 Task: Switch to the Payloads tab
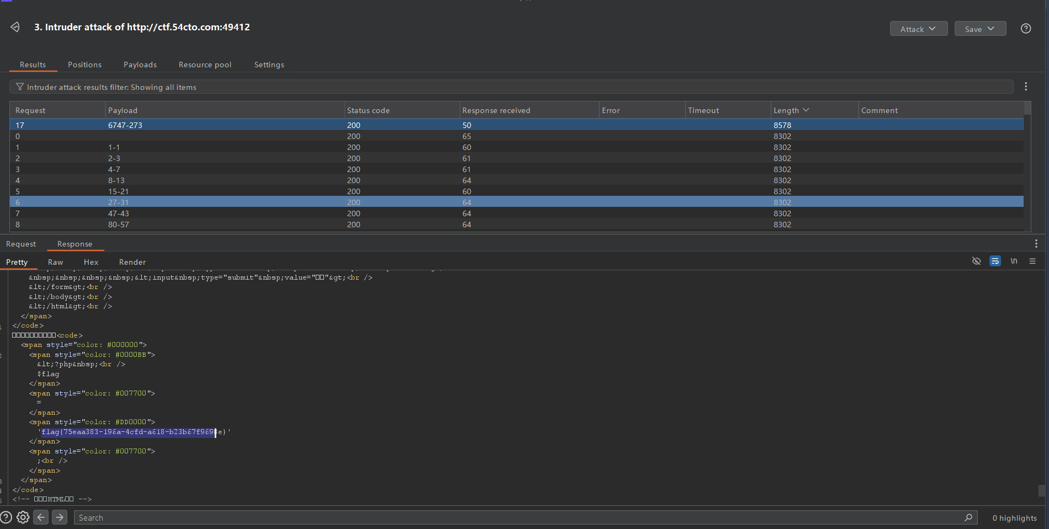tap(140, 65)
